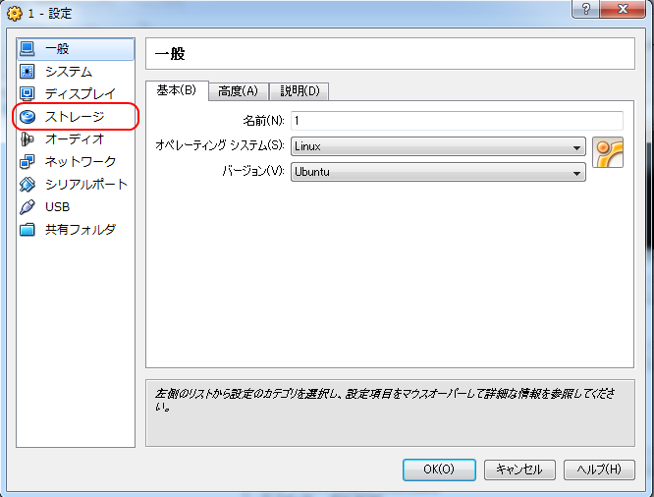The width and height of the screenshot is (654, 497).
Task: Open the ストレージ settings category
Action: coord(76,117)
